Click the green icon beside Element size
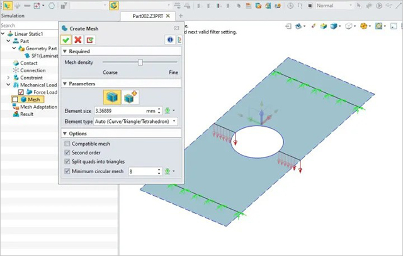This screenshot has width=403, height=256. [166, 110]
